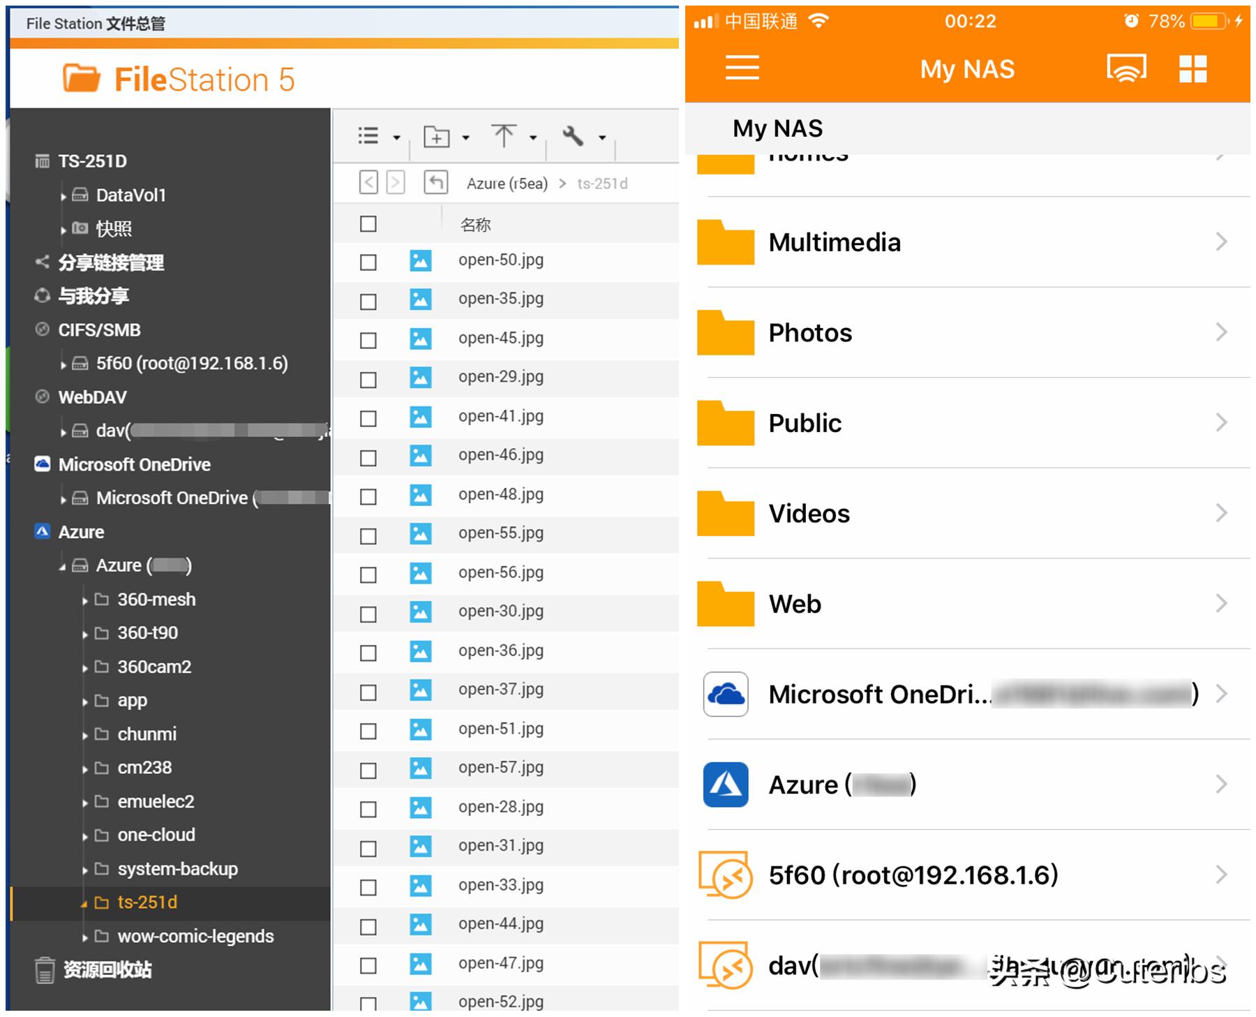Viewport: 1256px width, 1017px height.
Task: Check the checkbox next to open-50.jpg
Action: 368,262
